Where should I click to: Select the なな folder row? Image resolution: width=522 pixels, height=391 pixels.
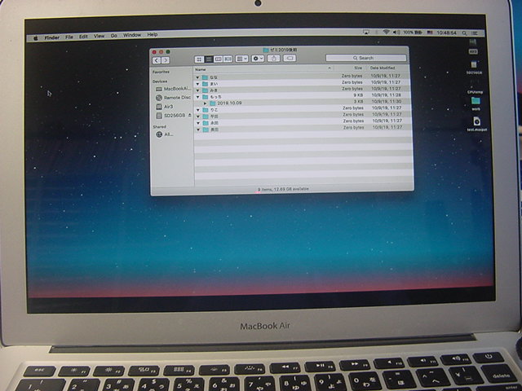click(x=303, y=77)
